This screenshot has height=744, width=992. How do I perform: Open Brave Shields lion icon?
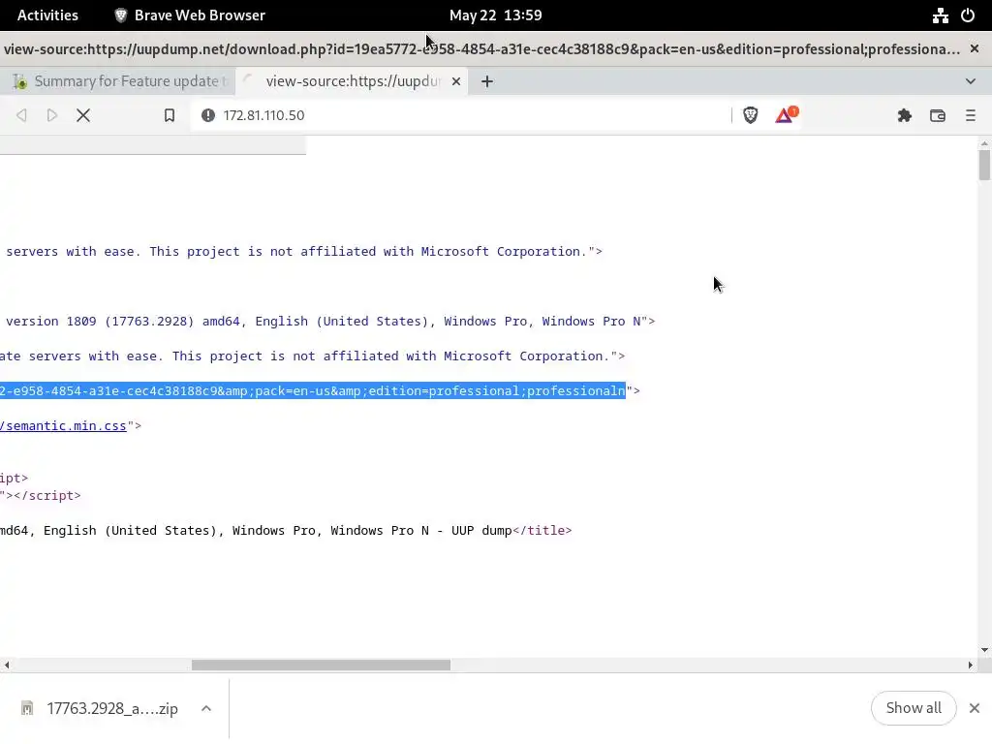[x=751, y=115]
